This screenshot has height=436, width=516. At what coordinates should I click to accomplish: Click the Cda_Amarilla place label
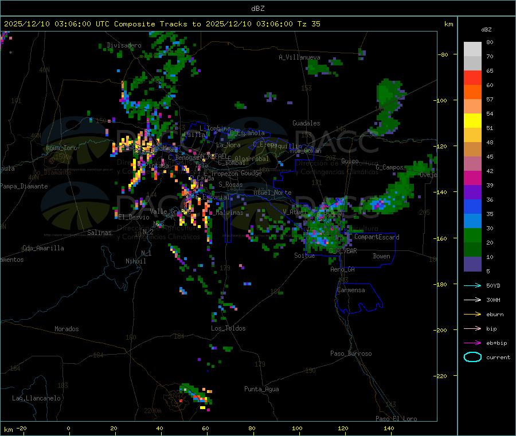(x=43, y=248)
